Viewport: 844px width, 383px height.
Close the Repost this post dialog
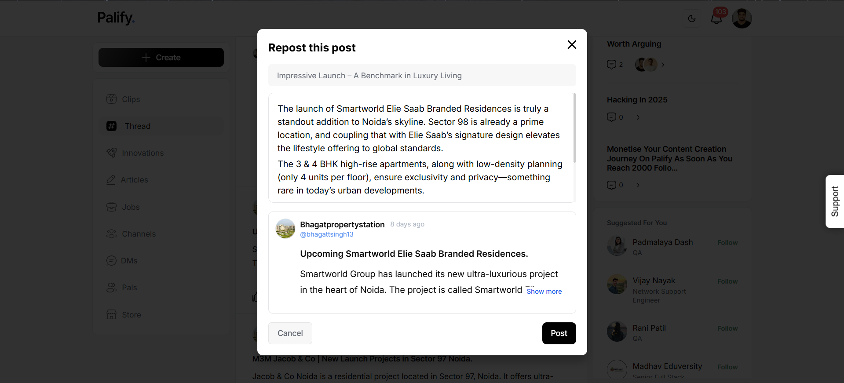(572, 45)
